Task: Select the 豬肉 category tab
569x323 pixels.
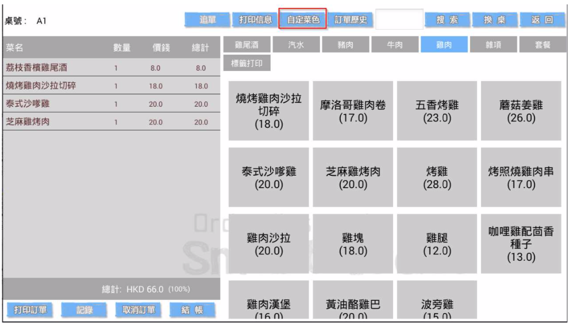Action: [345, 45]
